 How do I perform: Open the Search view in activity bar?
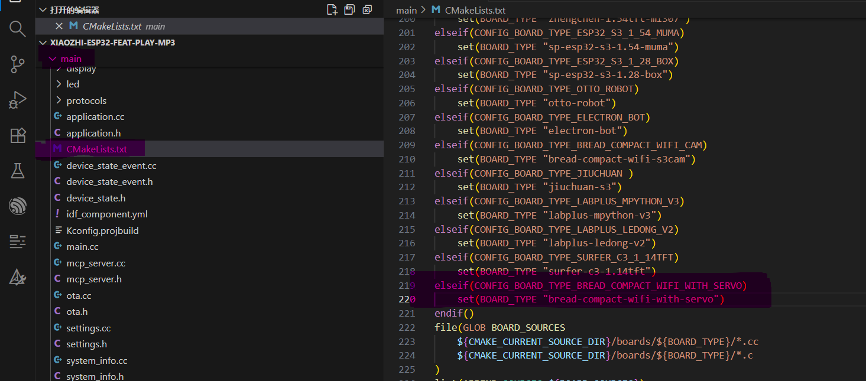pyautogui.click(x=18, y=29)
